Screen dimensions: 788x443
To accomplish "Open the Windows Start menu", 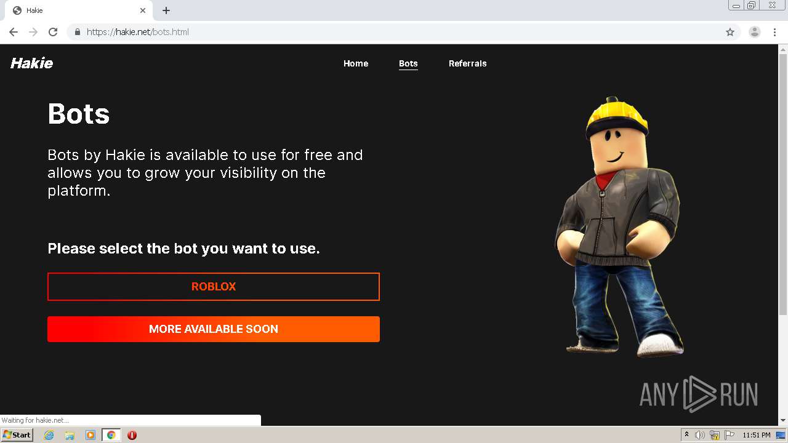I will click(17, 435).
